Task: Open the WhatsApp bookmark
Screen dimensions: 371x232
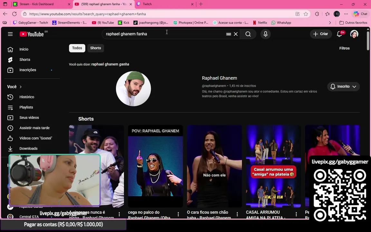Action: 281,23
